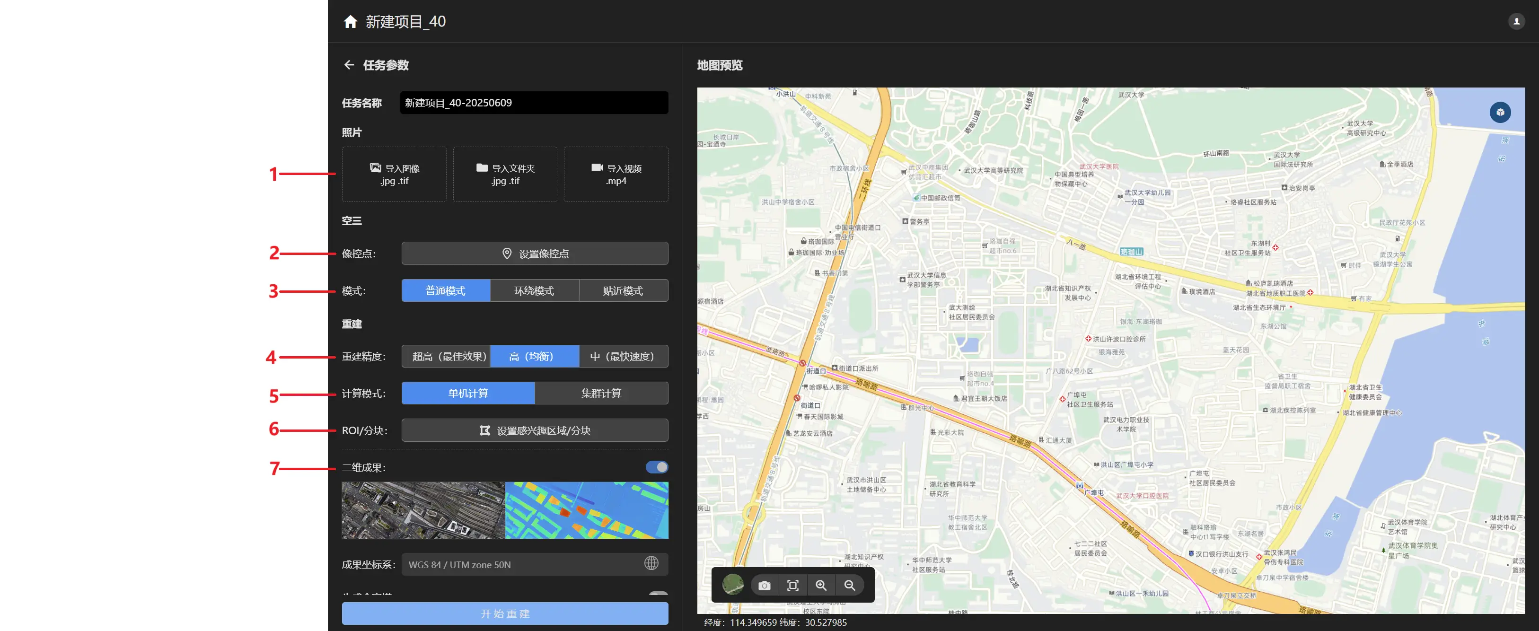Select 环绕模式 mode option

(534, 291)
